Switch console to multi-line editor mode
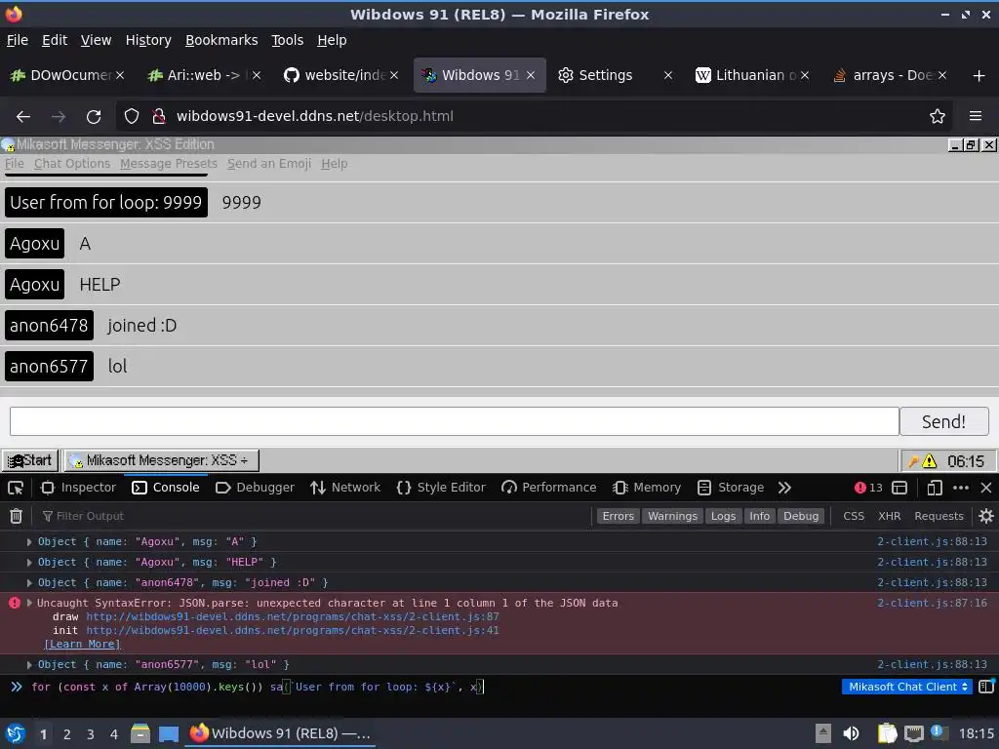Screen dimensions: 999x749 (986, 687)
